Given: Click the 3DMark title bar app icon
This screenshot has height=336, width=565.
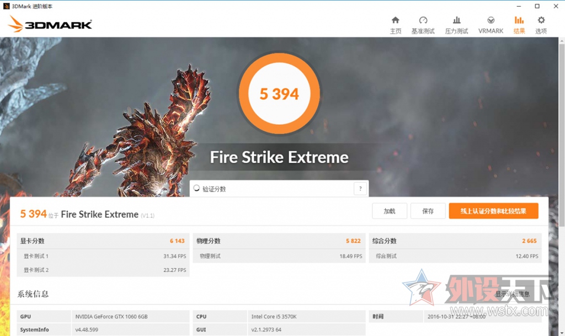Looking at the screenshot, I should 6,6.
